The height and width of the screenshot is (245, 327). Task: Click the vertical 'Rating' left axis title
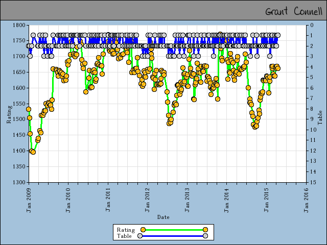(x=9, y=114)
